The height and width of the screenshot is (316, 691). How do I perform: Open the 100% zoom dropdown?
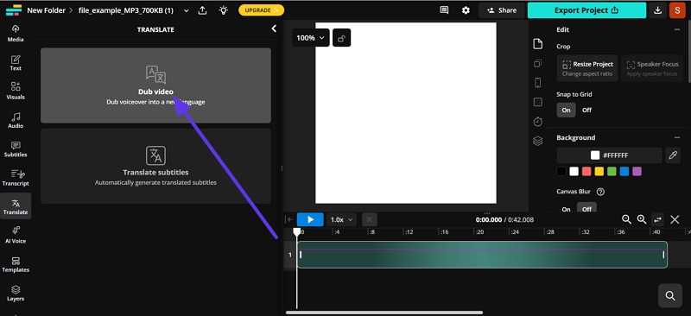coord(311,38)
